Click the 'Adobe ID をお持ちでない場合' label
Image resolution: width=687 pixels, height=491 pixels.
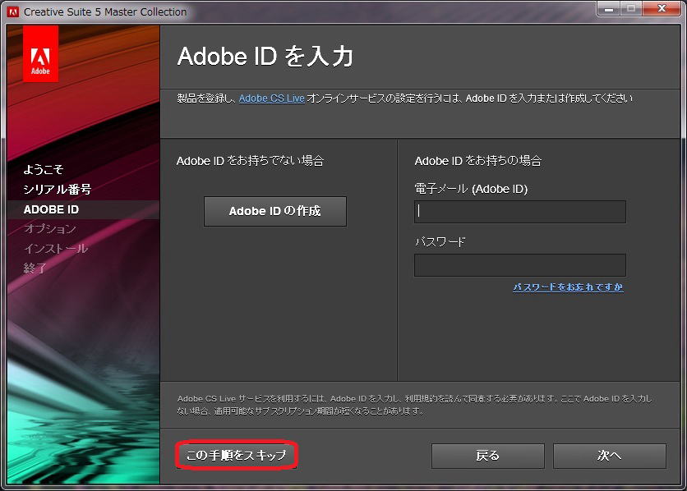coord(250,161)
